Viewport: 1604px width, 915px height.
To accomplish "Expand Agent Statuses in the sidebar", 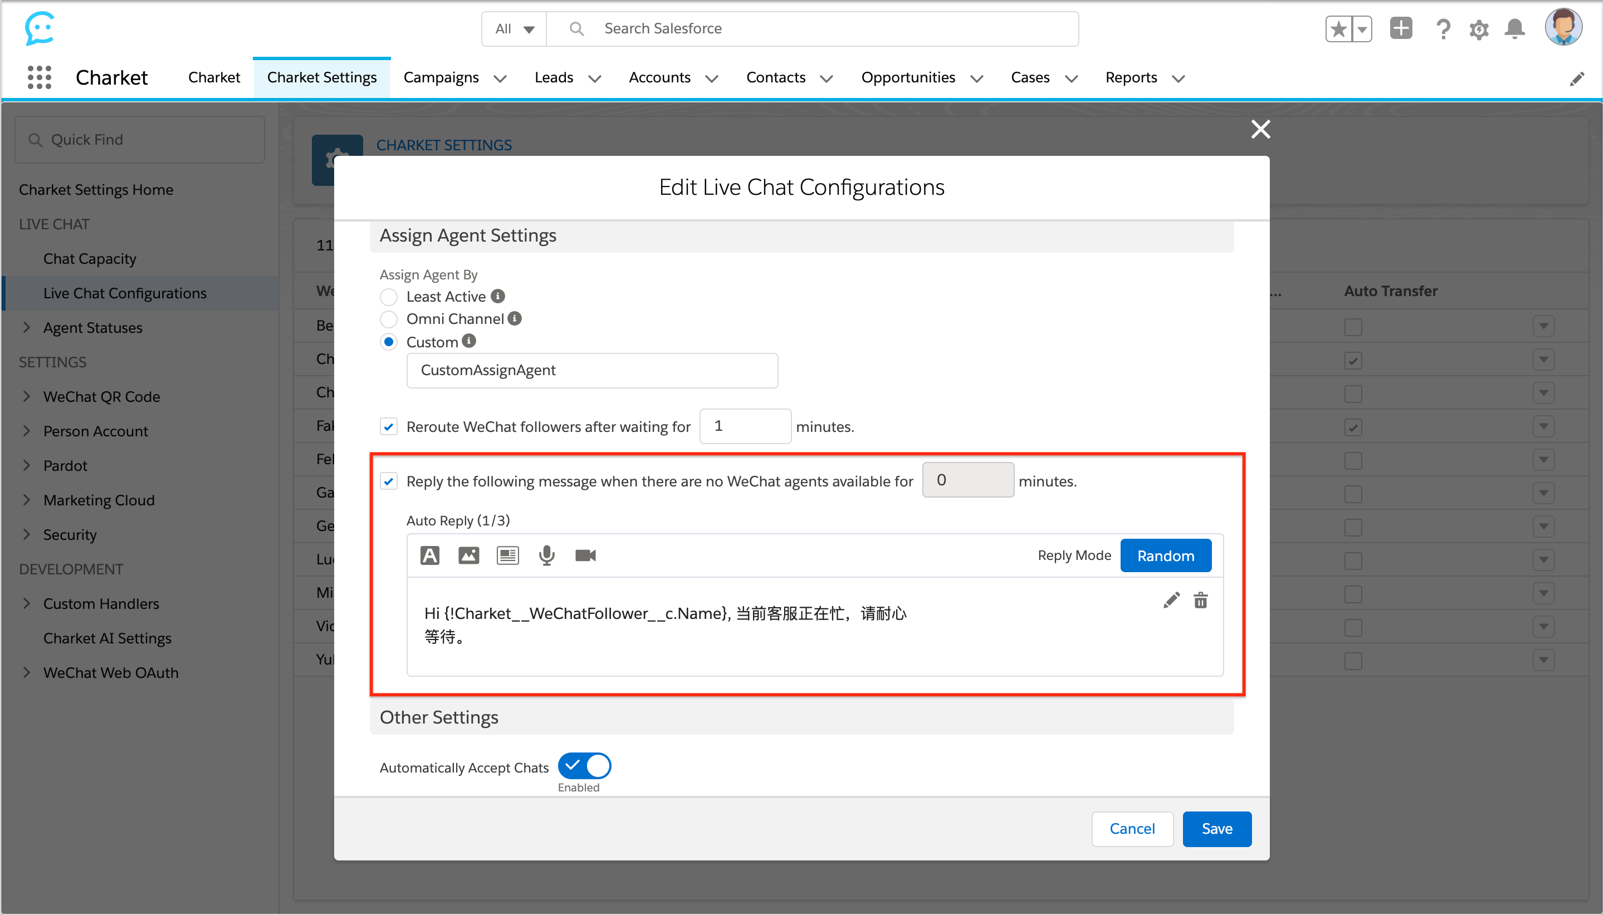I will pyautogui.click(x=26, y=327).
